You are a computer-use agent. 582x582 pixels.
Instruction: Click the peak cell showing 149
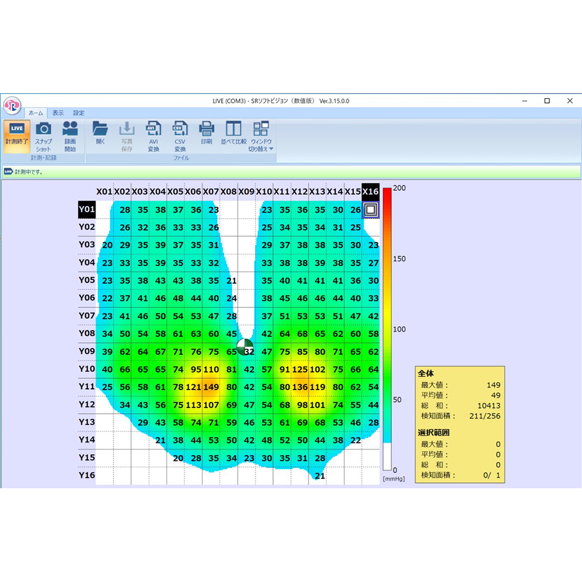point(211,387)
